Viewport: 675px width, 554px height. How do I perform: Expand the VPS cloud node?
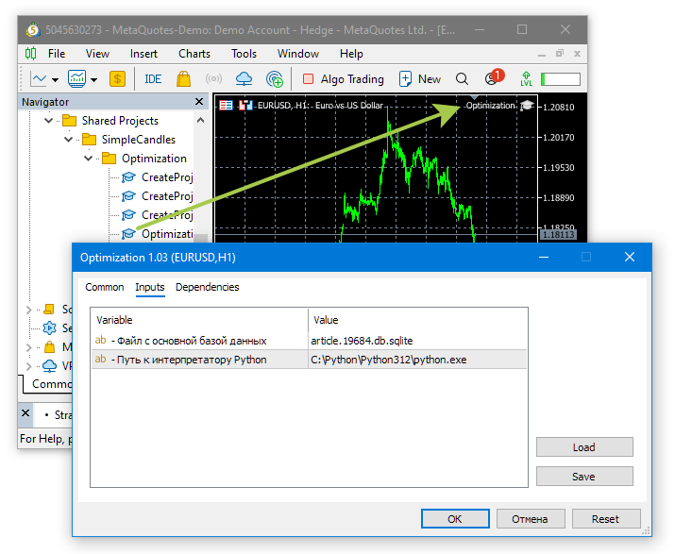(x=29, y=366)
